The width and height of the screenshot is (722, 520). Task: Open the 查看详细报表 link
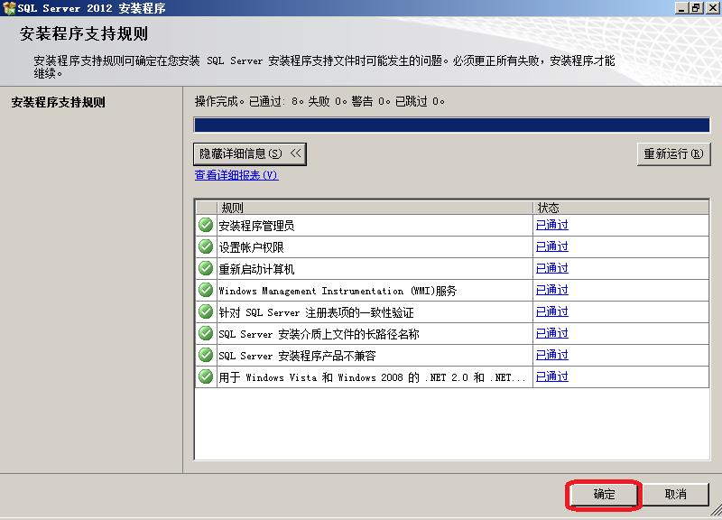click(x=236, y=175)
